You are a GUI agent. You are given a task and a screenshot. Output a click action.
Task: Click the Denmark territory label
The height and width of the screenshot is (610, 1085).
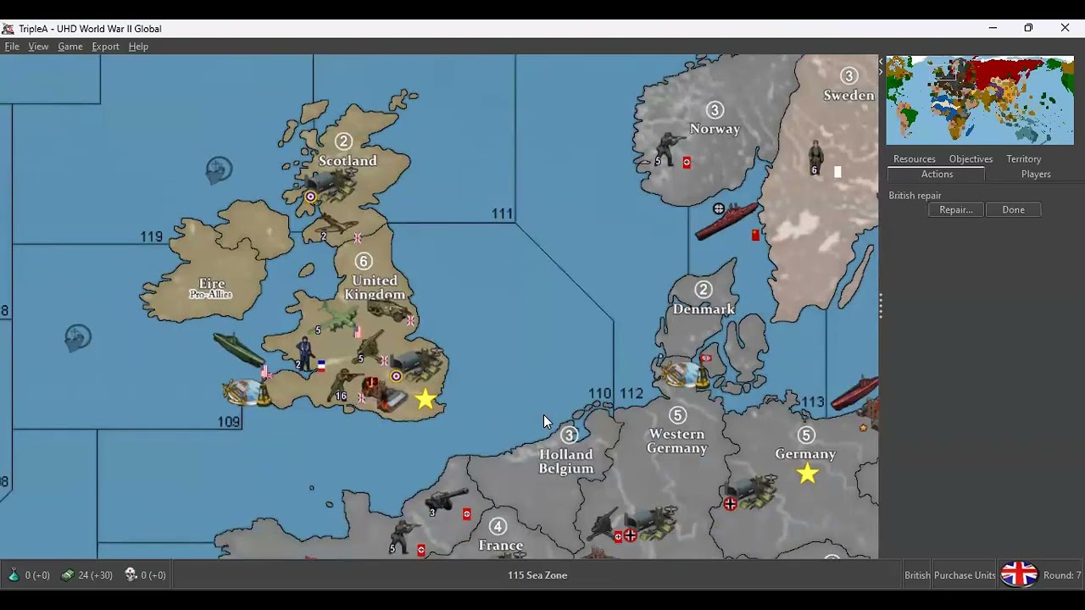tap(704, 309)
